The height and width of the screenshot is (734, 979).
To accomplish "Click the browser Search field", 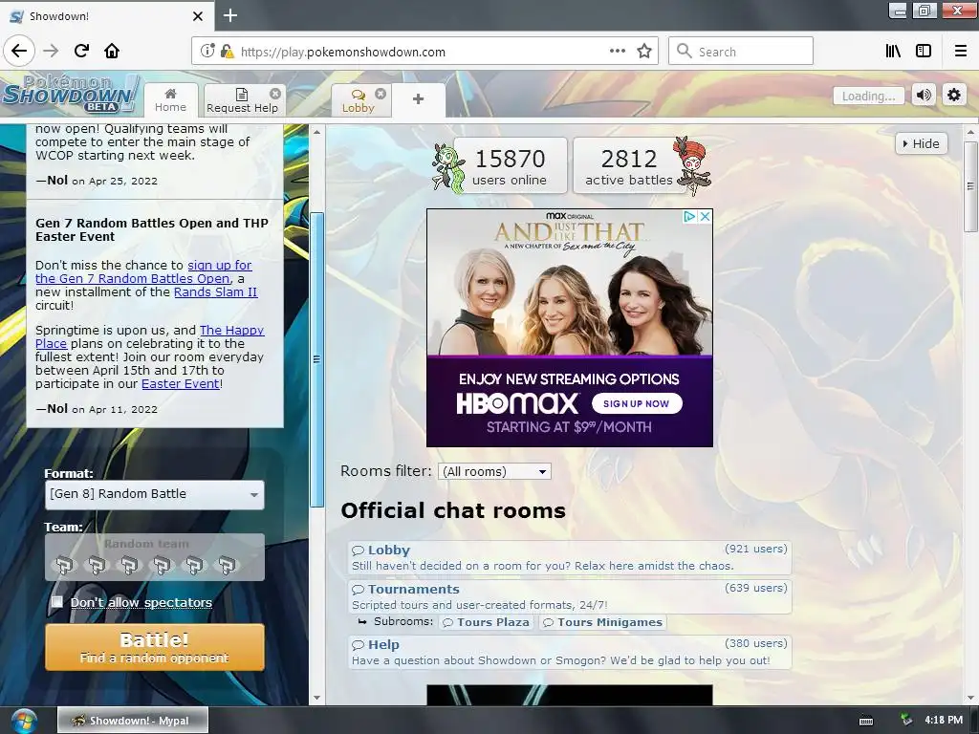I will [x=741, y=52].
